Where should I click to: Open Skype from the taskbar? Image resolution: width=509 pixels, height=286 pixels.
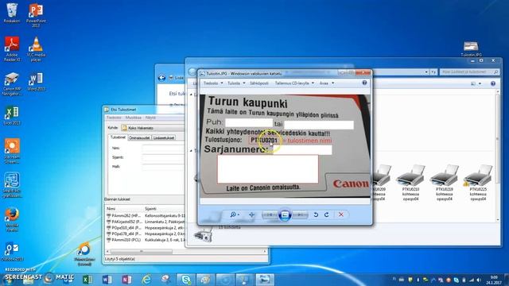(186, 279)
